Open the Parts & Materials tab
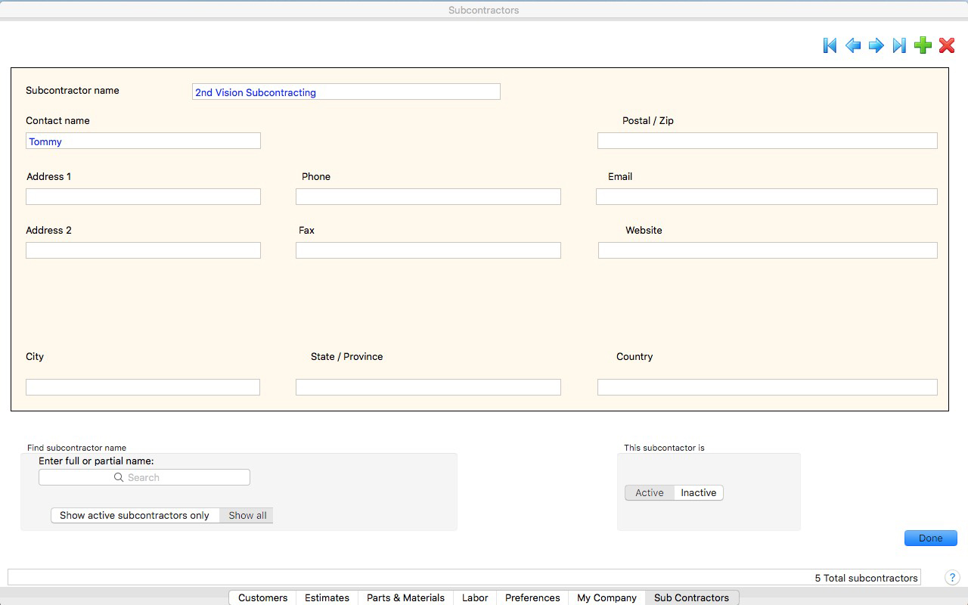This screenshot has height=605, width=968. click(405, 597)
